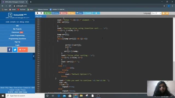Click Login in the sidebar
The width and height of the screenshot is (175, 98).
click(17, 45)
